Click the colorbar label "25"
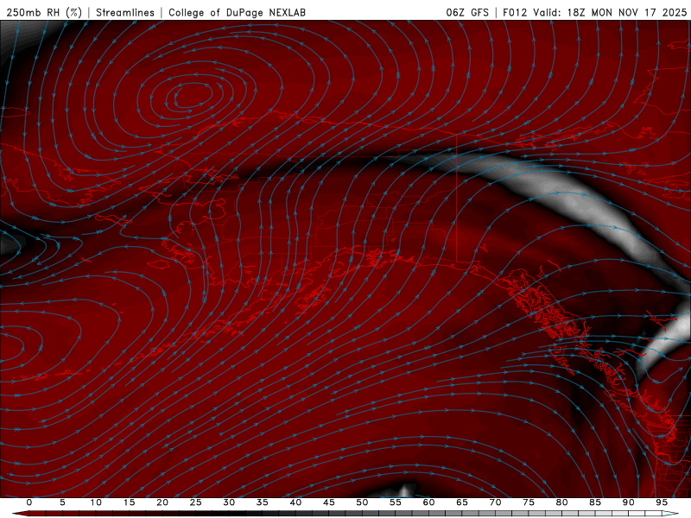Image resolution: width=691 pixels, height=518 pixels. [196, 502]
